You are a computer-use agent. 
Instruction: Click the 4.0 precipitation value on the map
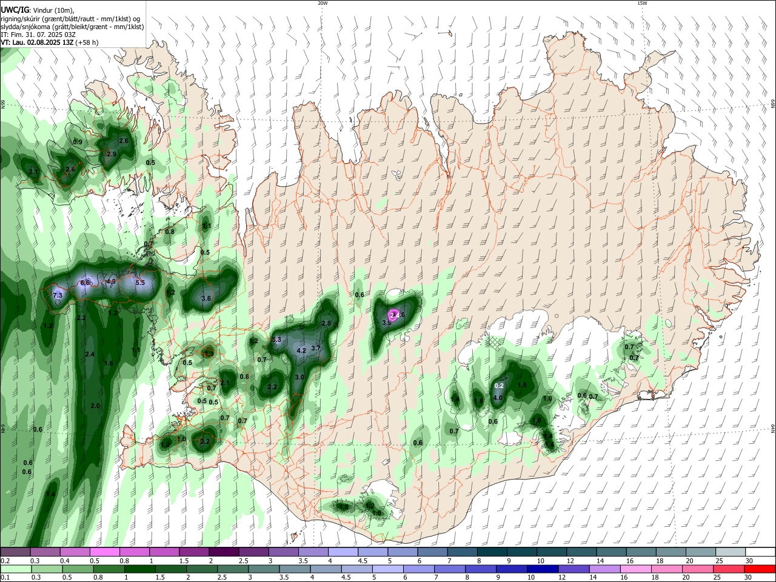[x=498, y=398]
